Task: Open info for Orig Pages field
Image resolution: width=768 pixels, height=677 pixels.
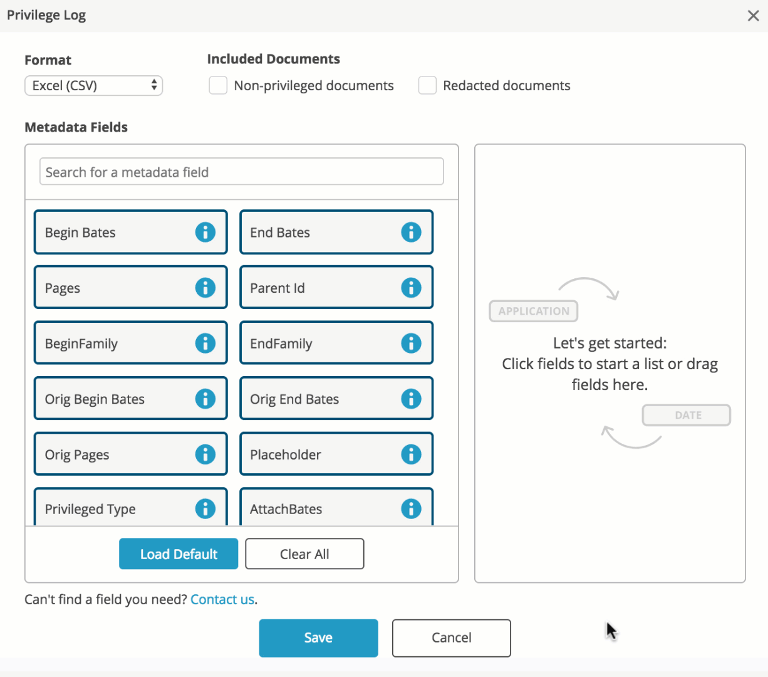Action: pyautogui.click(x=205, y=454)
